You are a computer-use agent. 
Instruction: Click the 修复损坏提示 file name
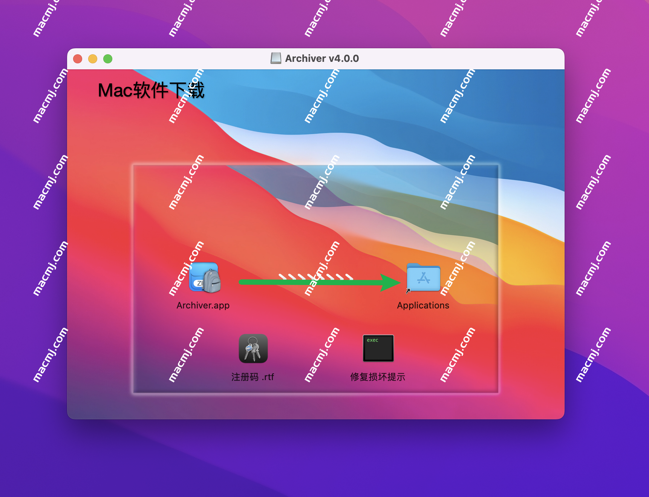[x=378, y=377]
